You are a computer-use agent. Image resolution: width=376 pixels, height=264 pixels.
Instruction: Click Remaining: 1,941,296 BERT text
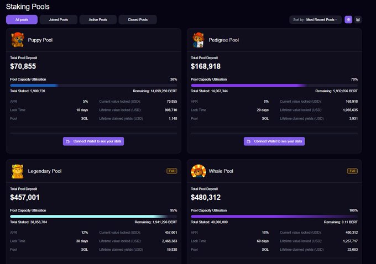156,222
